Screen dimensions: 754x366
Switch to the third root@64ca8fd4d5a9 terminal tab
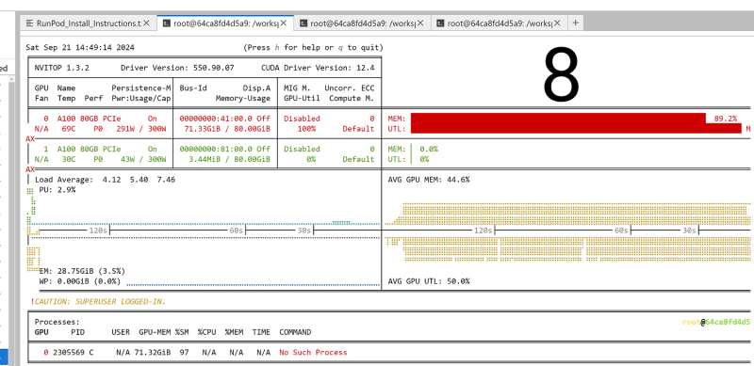tap(362, 24)
